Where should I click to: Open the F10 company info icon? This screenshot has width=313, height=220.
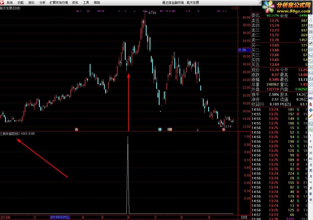(310, 55)
